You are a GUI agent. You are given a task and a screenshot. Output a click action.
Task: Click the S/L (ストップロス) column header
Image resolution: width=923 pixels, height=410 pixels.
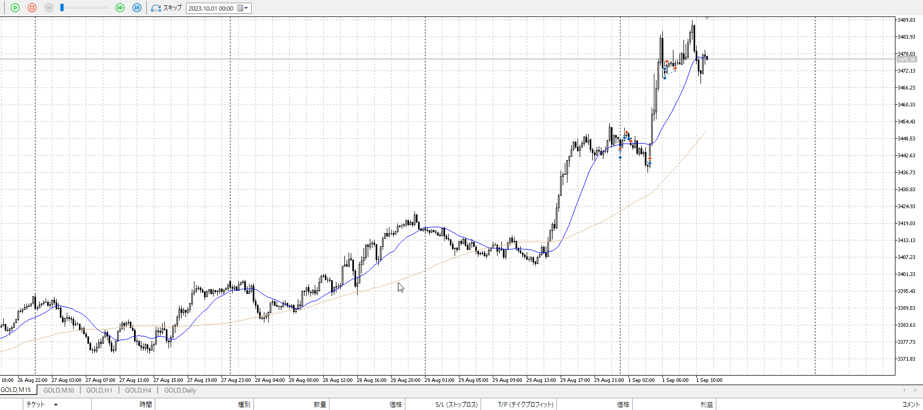pos(456,405)
